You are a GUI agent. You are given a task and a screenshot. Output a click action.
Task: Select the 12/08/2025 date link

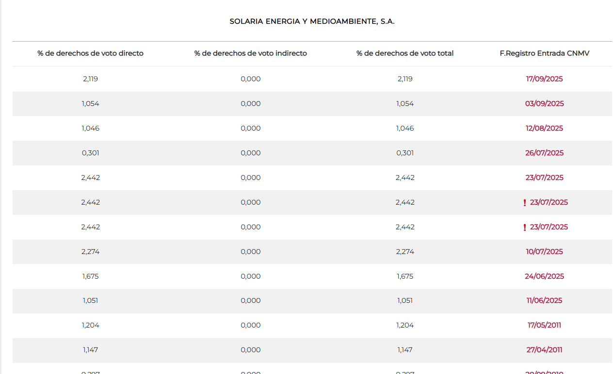click(x=544, y=128)
